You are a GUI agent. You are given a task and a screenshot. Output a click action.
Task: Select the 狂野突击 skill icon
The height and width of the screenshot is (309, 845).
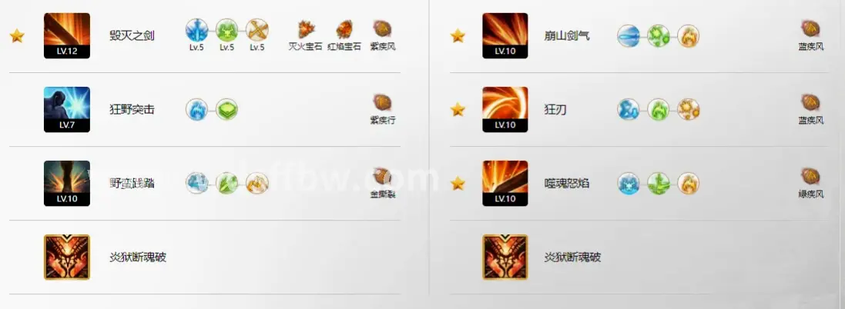[x=67, y=110]
